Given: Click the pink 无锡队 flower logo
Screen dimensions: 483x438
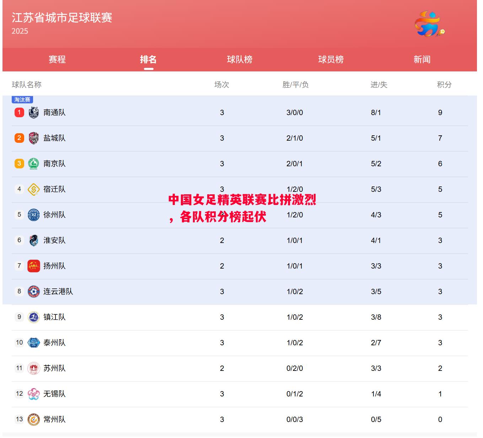Looking at the screenshot, I should (x=33, y=394).
